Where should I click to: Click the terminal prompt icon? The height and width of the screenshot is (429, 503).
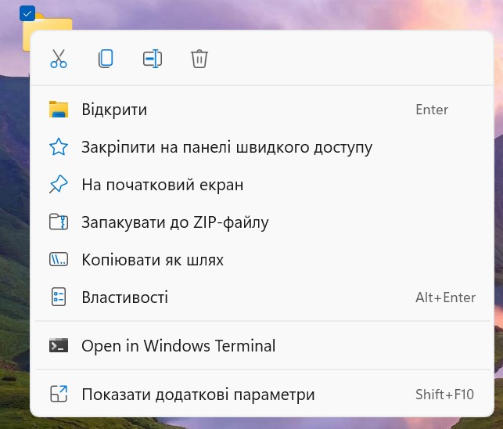[59, 345]
